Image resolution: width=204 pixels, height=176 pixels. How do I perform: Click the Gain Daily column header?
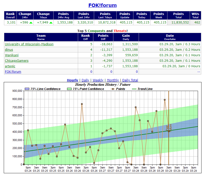coord(126,37)
